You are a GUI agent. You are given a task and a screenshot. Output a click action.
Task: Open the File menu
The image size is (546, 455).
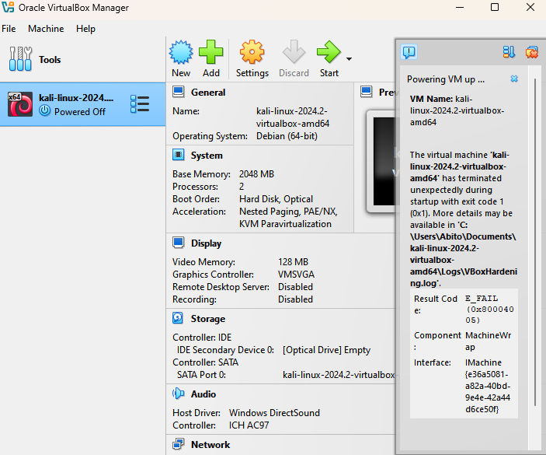9,29
